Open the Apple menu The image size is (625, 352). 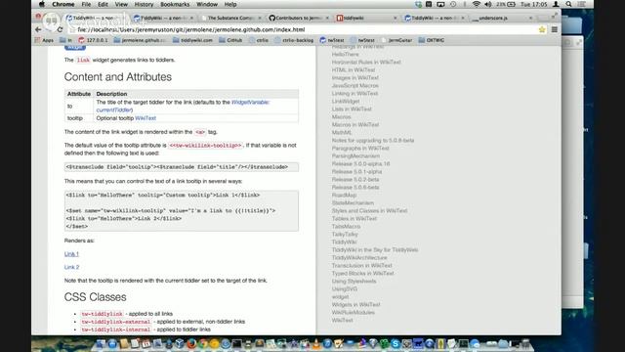tap(42, 4)
